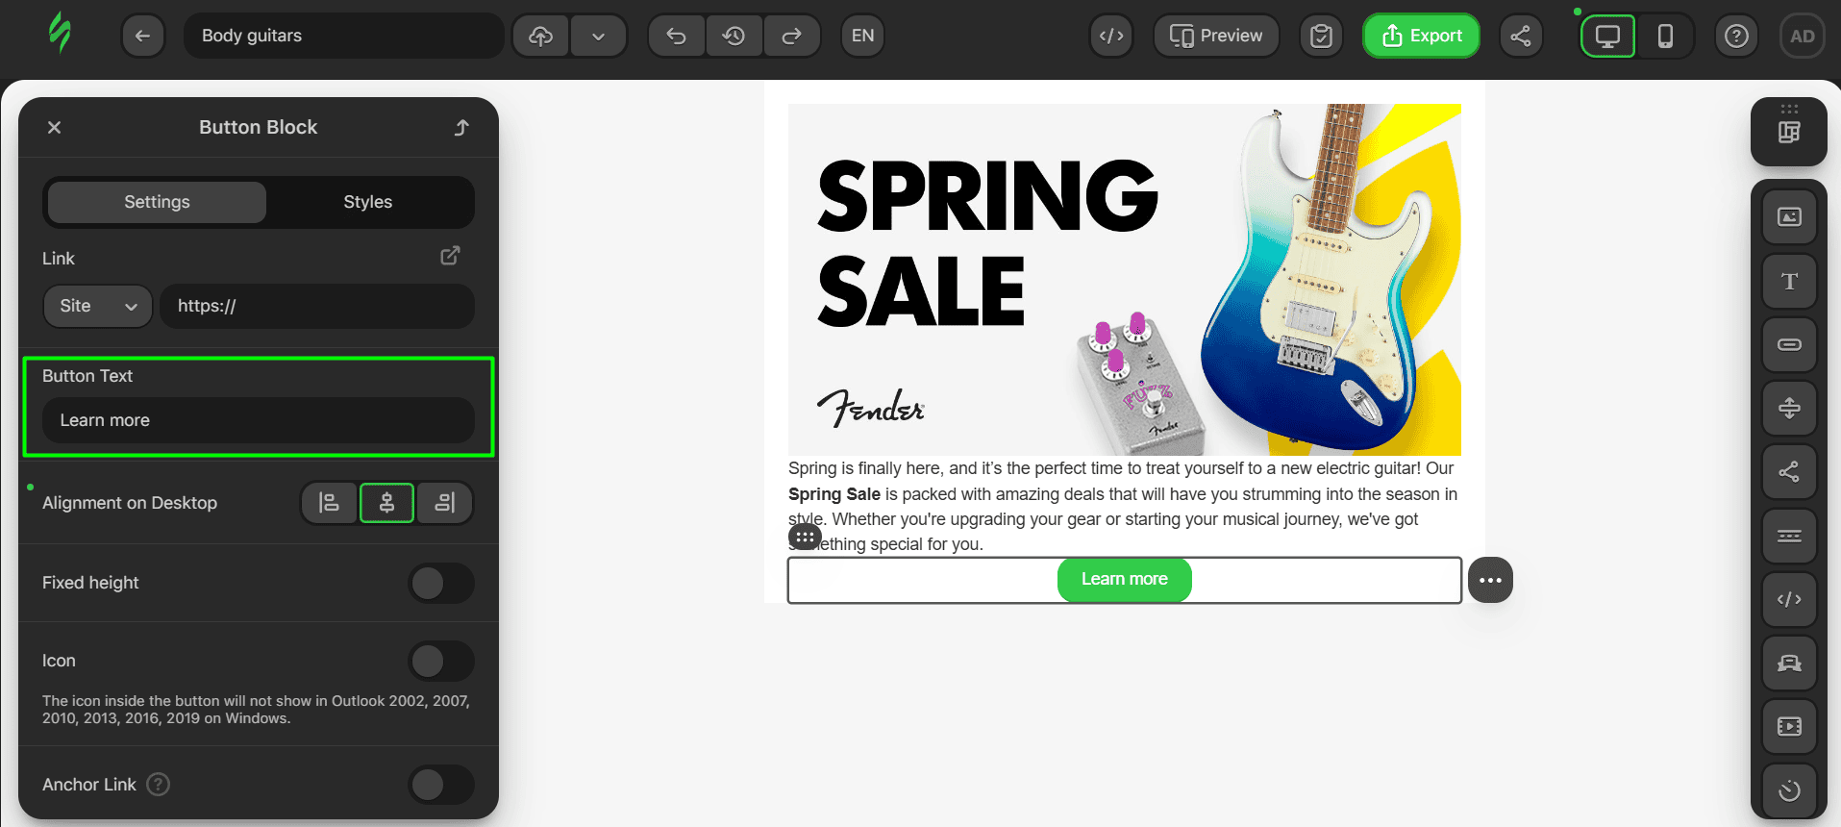Click the undo arrow icon
This screenshot has height=827, width=1841.
pyautogui.click(x=677, y=36)
